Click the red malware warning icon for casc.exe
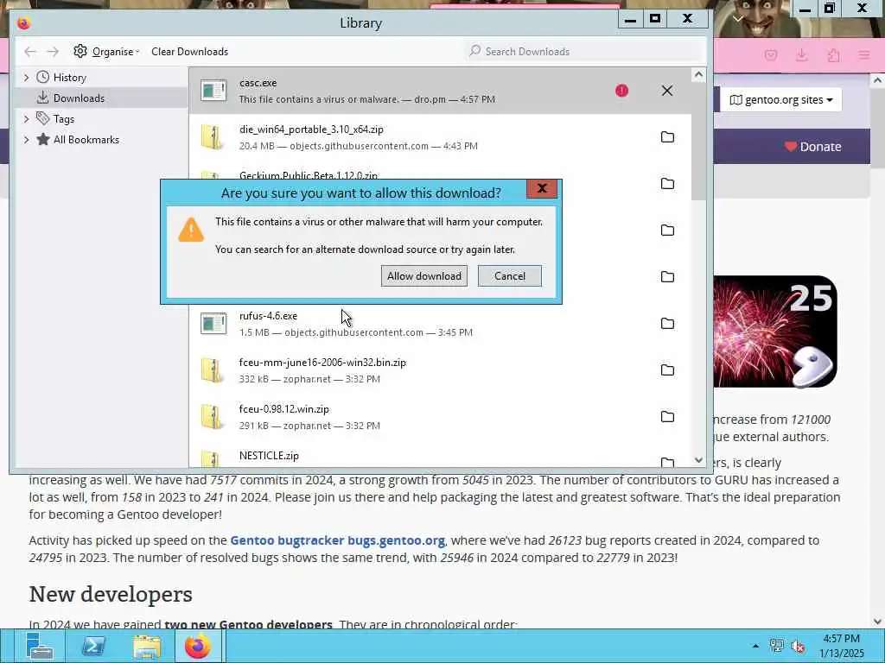The width and height of the screenshot is (885, 663). coord(622,91)
